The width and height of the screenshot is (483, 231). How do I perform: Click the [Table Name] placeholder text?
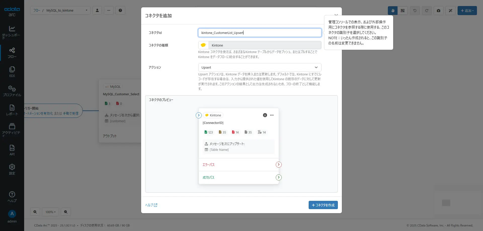[x=219, y=150]
